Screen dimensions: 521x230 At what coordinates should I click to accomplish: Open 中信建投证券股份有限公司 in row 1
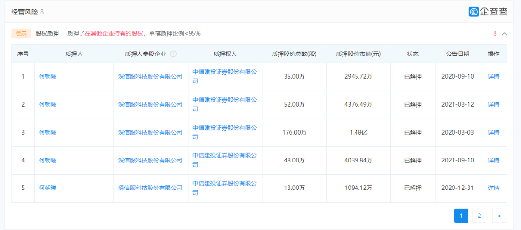(x=225, y=76)
